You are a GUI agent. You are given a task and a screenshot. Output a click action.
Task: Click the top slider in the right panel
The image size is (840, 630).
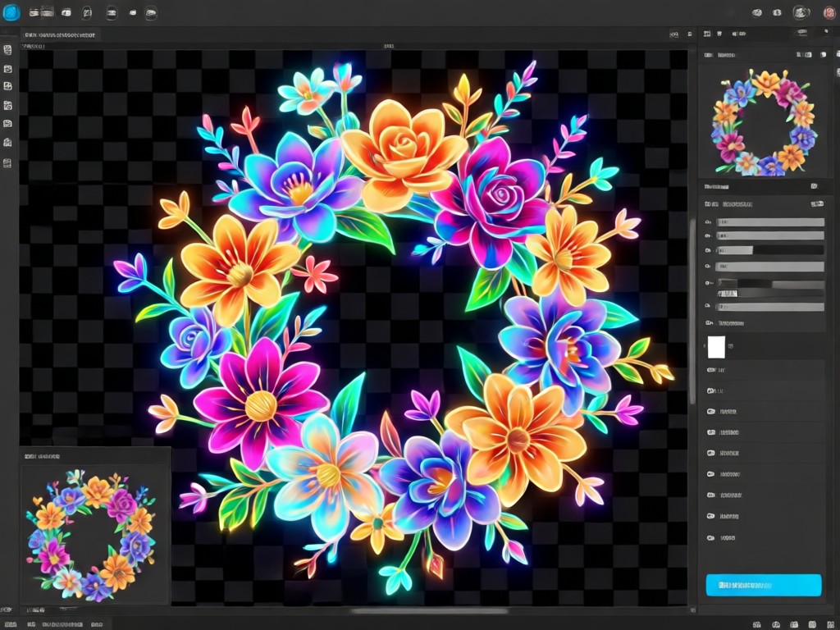(769, 222)
